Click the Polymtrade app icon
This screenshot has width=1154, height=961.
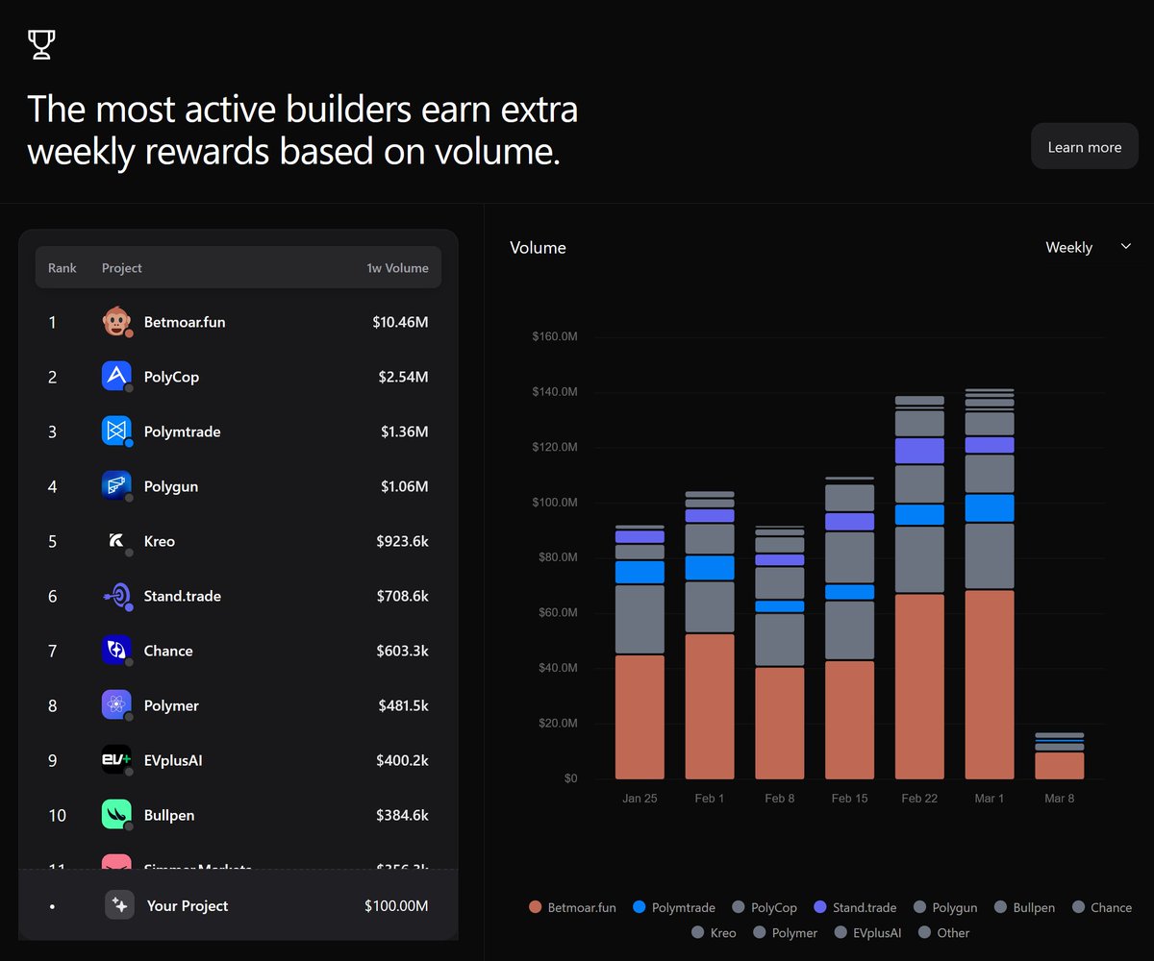click(x=116, y=431)
